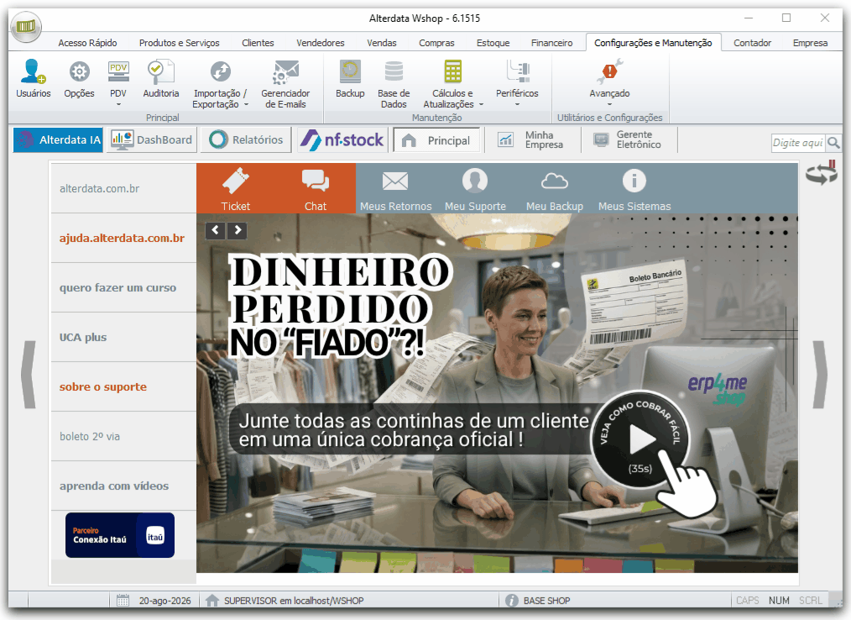Go to previous banner slide arrow
The width and height of the screenshot is (851, 620).
click(216, 230)
